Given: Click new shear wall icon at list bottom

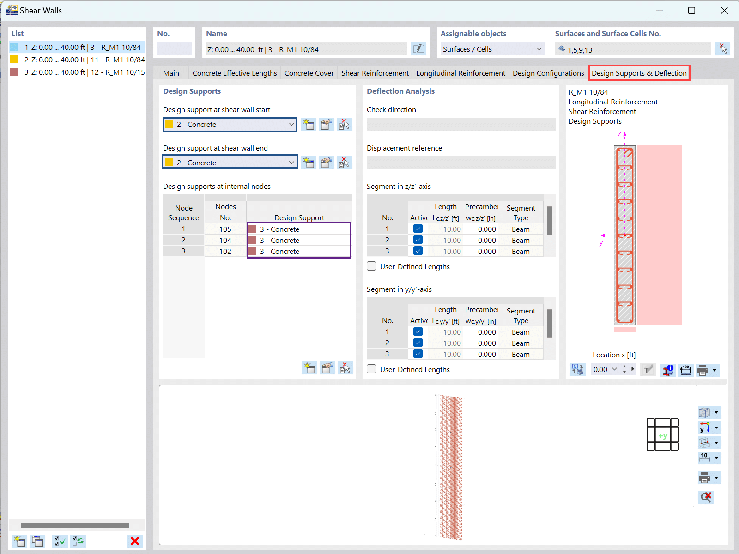Looking at the screenshot, I should coord(19,541).
